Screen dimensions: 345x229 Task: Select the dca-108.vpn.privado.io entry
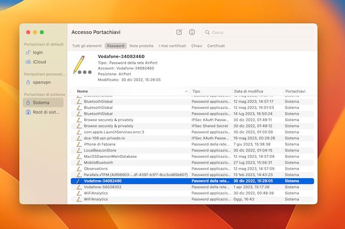pyautogui.click(x=104, y=138)
